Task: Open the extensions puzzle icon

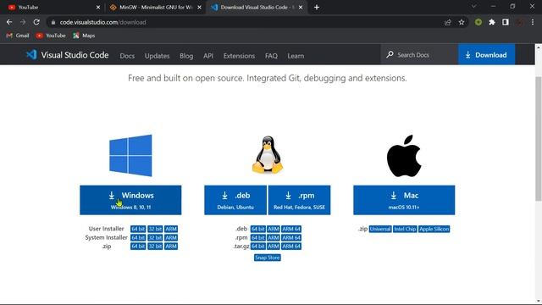Action: click(x=492, y=22)
